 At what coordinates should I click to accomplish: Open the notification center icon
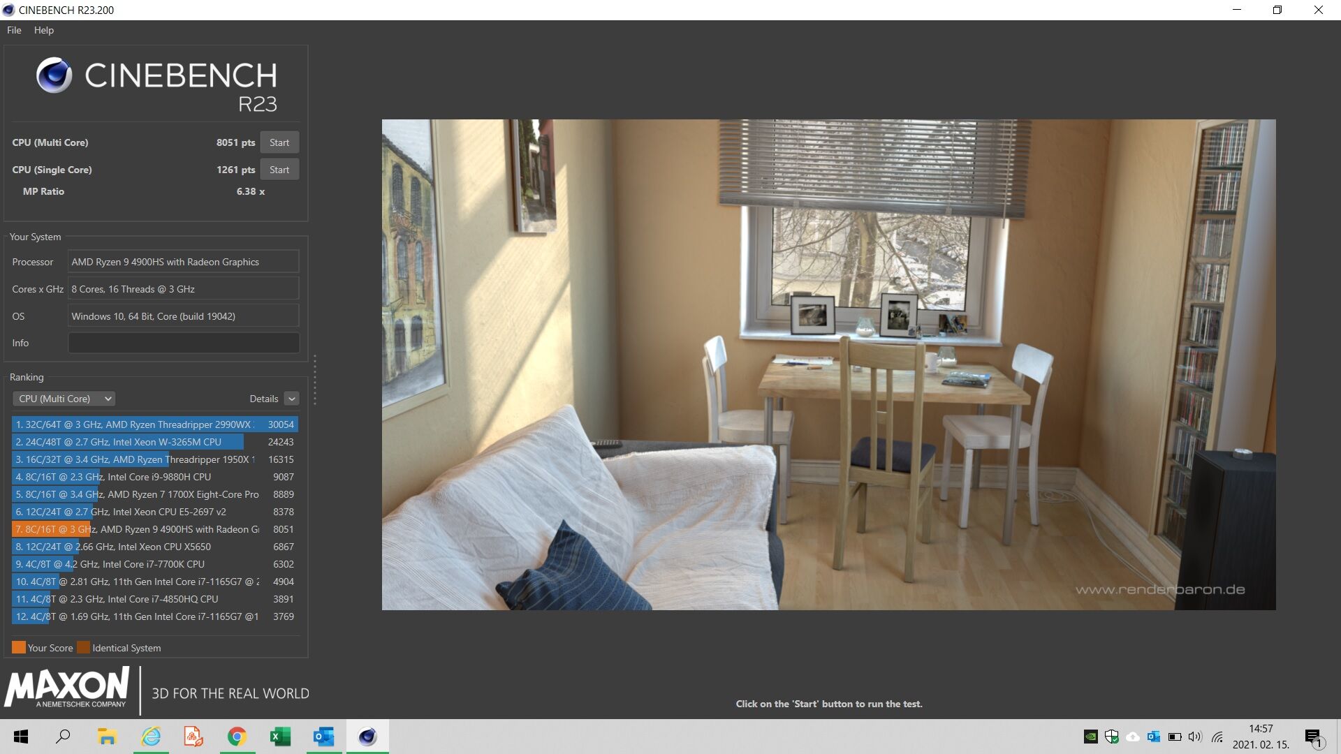pyautogui.click(x=1313, y=737)
